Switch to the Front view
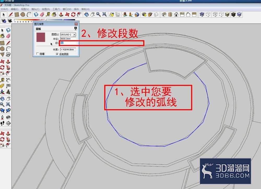The image size is (261, 189). pos(176,14)
